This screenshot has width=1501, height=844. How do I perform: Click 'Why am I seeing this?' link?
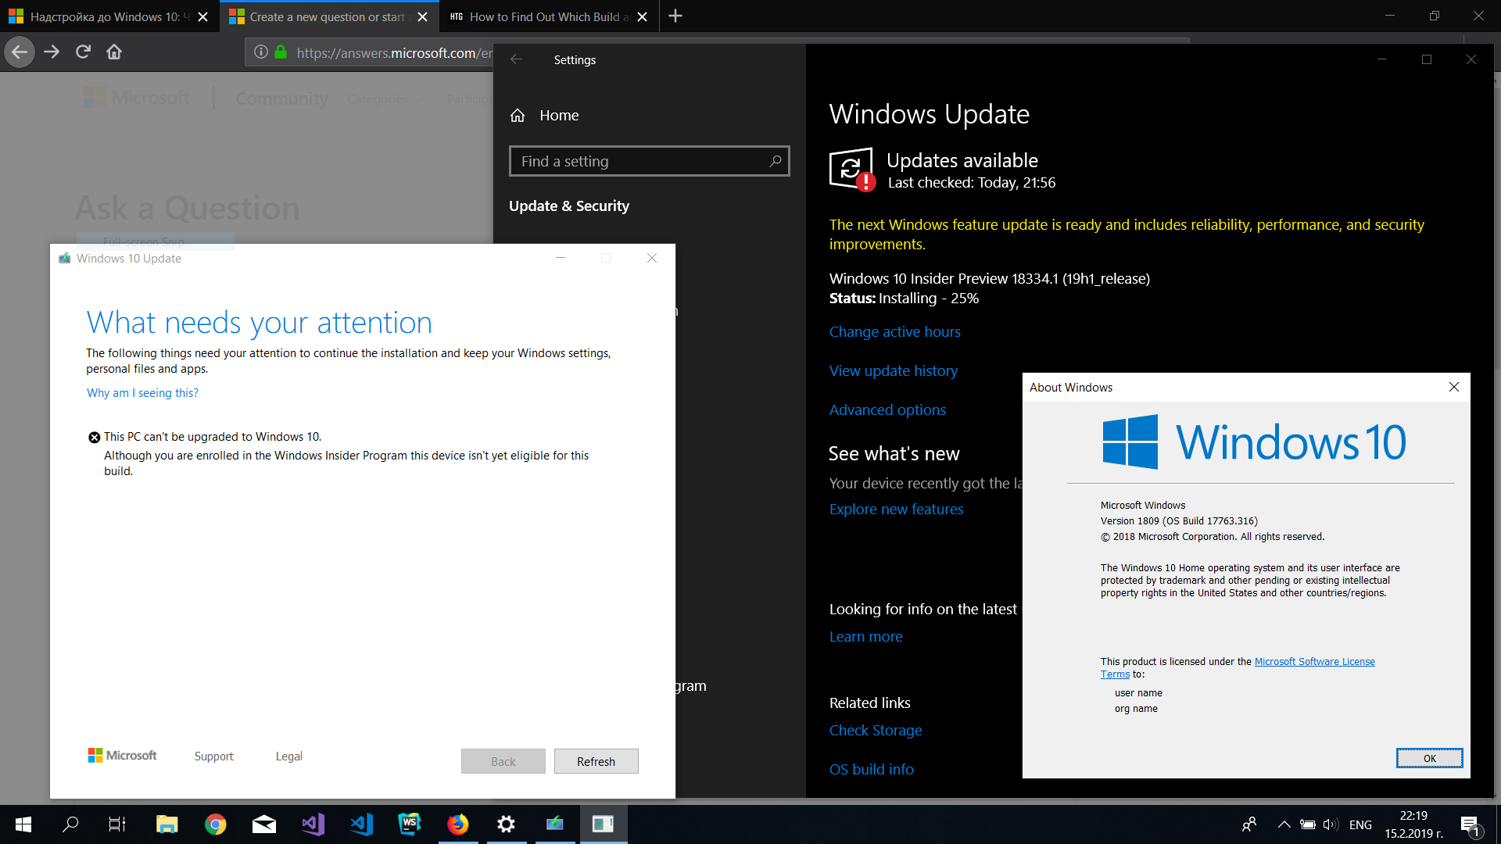(x=142, y=393)
